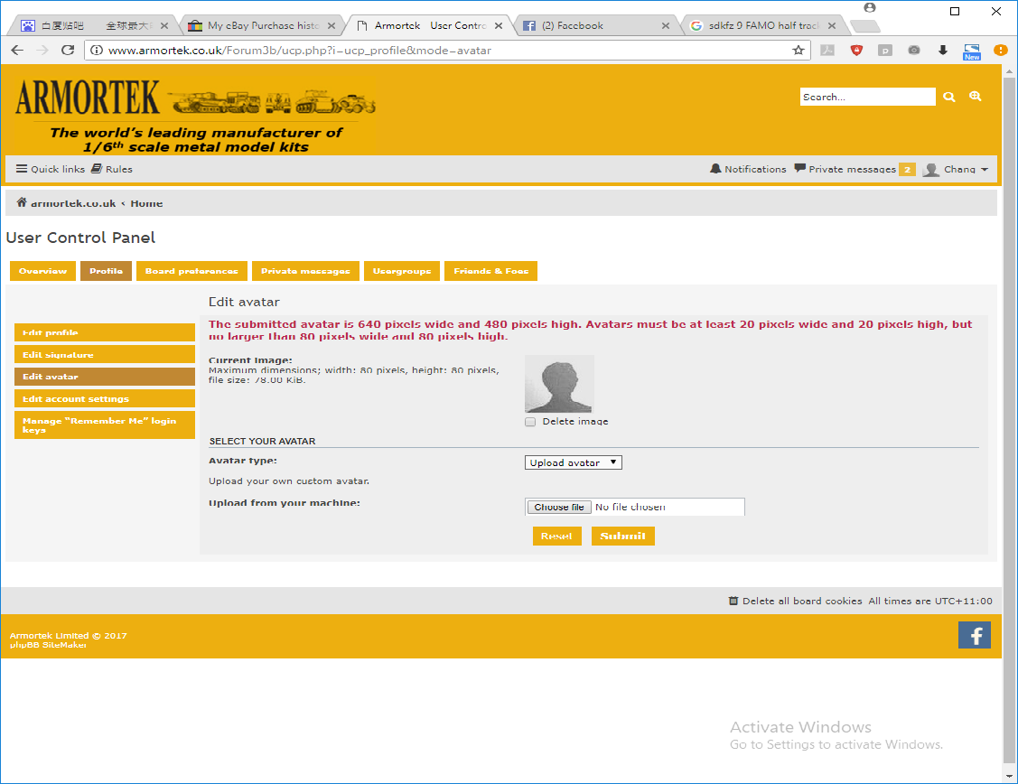Open Chrome user profile icon
Screen dimensions: 1018x784
pos(870,7)
